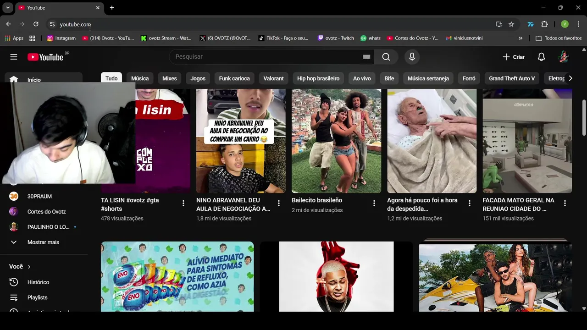587x330 pixels.
Task: Open the on-screen keyboard icon in search
Action: tap(366, 57)
